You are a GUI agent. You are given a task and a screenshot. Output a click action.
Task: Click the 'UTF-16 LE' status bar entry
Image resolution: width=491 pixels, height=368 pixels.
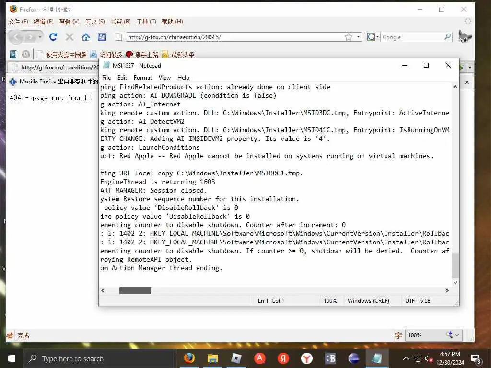click(x=418, y=301)
